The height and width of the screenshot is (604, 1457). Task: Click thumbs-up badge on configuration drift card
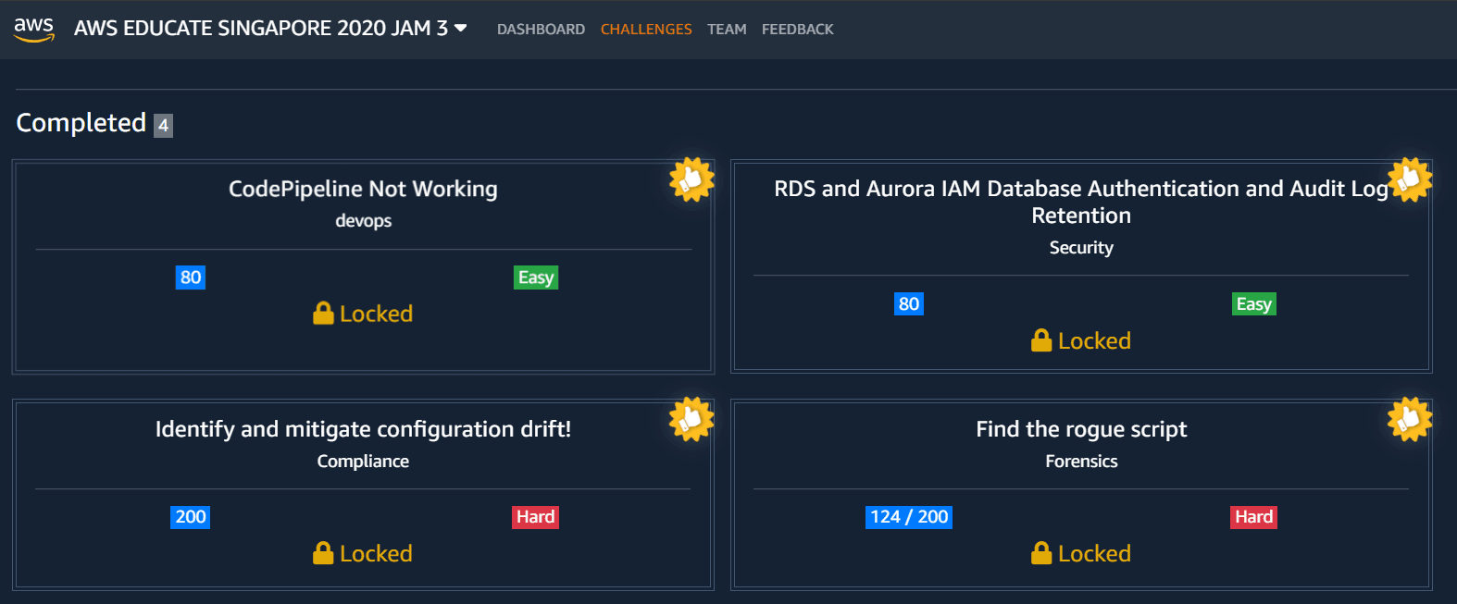click(x=691, y=420)
